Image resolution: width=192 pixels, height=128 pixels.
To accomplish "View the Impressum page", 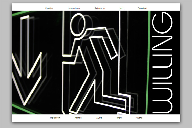I will (55, 118).
